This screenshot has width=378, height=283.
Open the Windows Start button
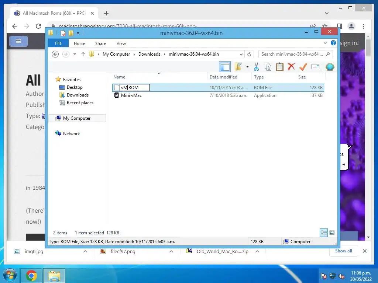[x=10, y=276]
